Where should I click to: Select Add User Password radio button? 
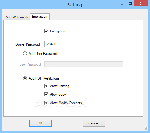[25, 54]
